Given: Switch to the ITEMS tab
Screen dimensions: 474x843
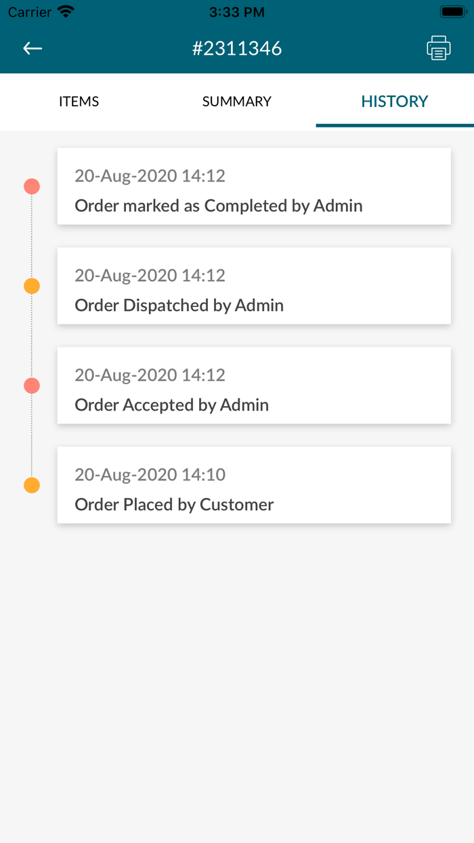Looking at the screenshot, I should point(79,102).
